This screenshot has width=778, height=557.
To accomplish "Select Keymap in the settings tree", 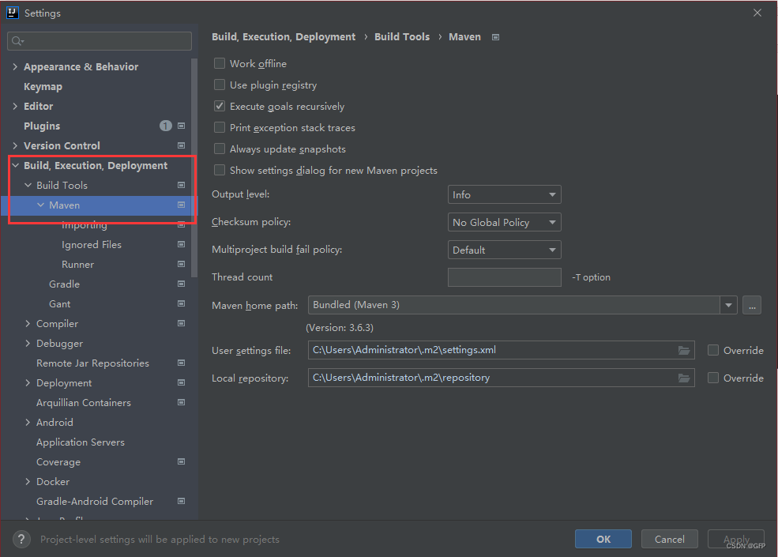I will (43, 86).
